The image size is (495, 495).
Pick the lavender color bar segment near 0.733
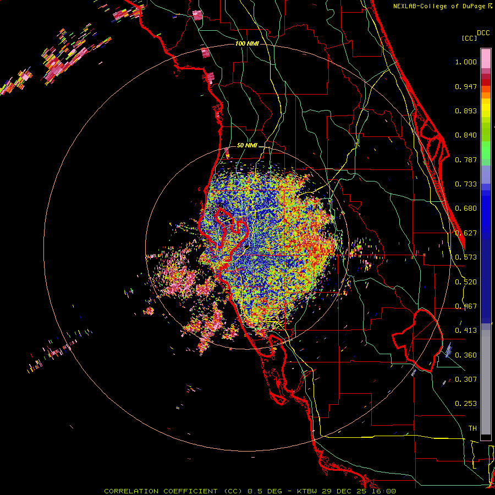(486, 174)
